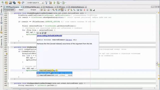Run the project with green play icon
The image size is (160, 90).
54,3
